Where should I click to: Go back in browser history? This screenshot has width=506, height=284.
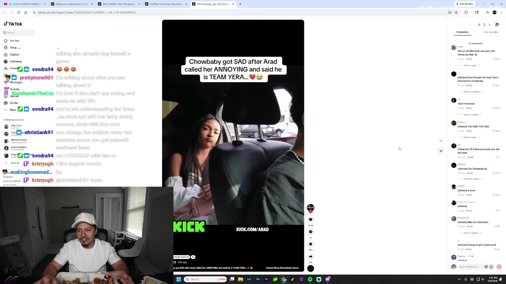coord(4,12)
